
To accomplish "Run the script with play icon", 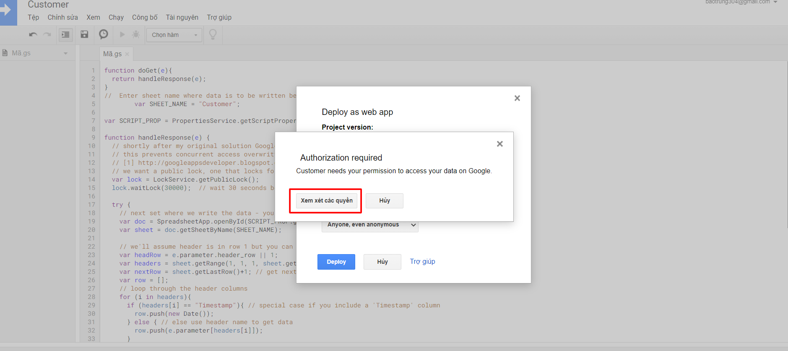I will pos(122,34).
